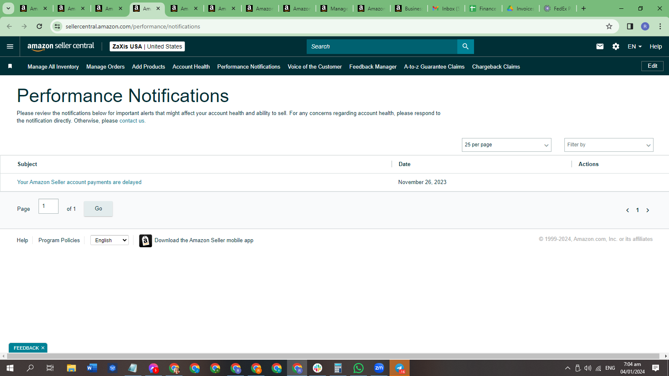The image size is (669, 376).
Task: Open Zoom from the taskbar
Action: [379, 368]
